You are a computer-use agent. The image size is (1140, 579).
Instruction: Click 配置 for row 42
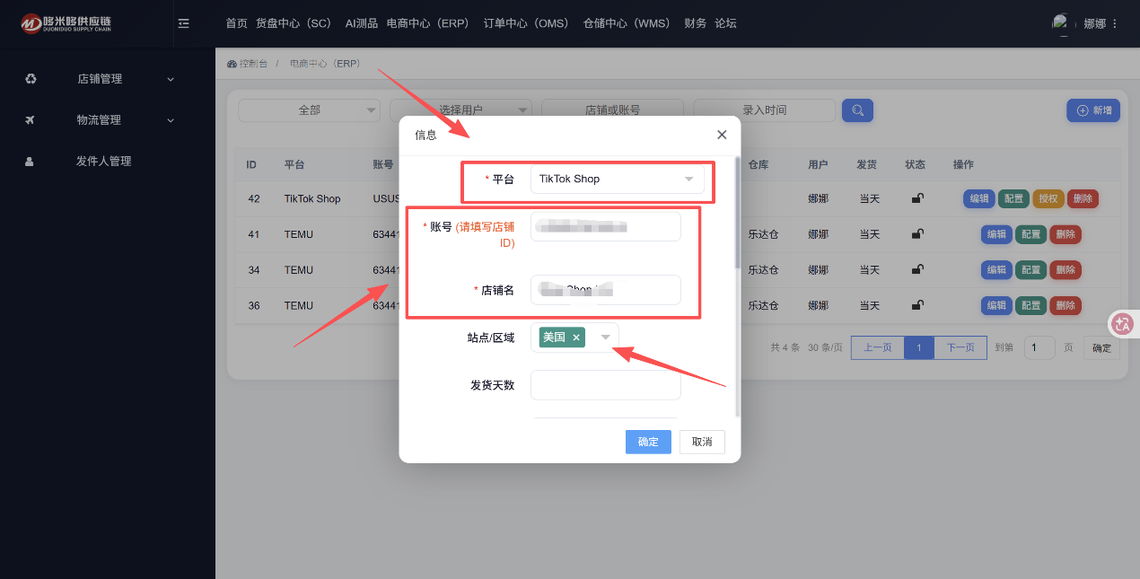click(1013, 198)
